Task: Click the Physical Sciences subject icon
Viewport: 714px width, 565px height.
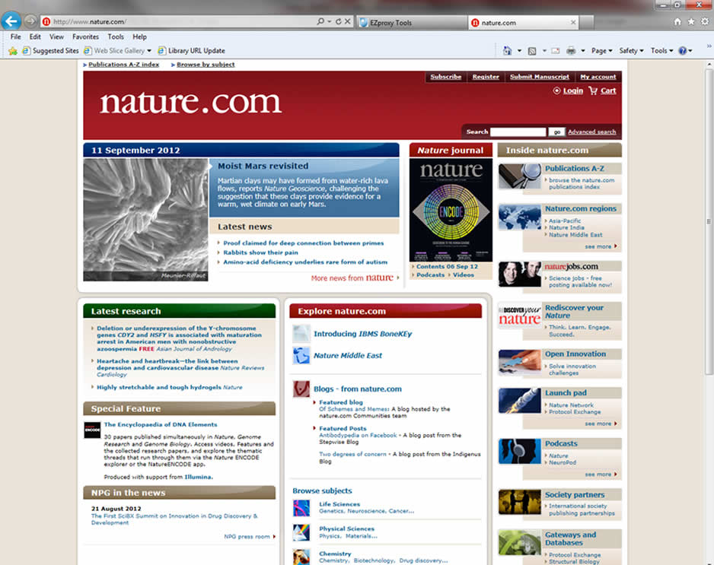Action: 301,532
